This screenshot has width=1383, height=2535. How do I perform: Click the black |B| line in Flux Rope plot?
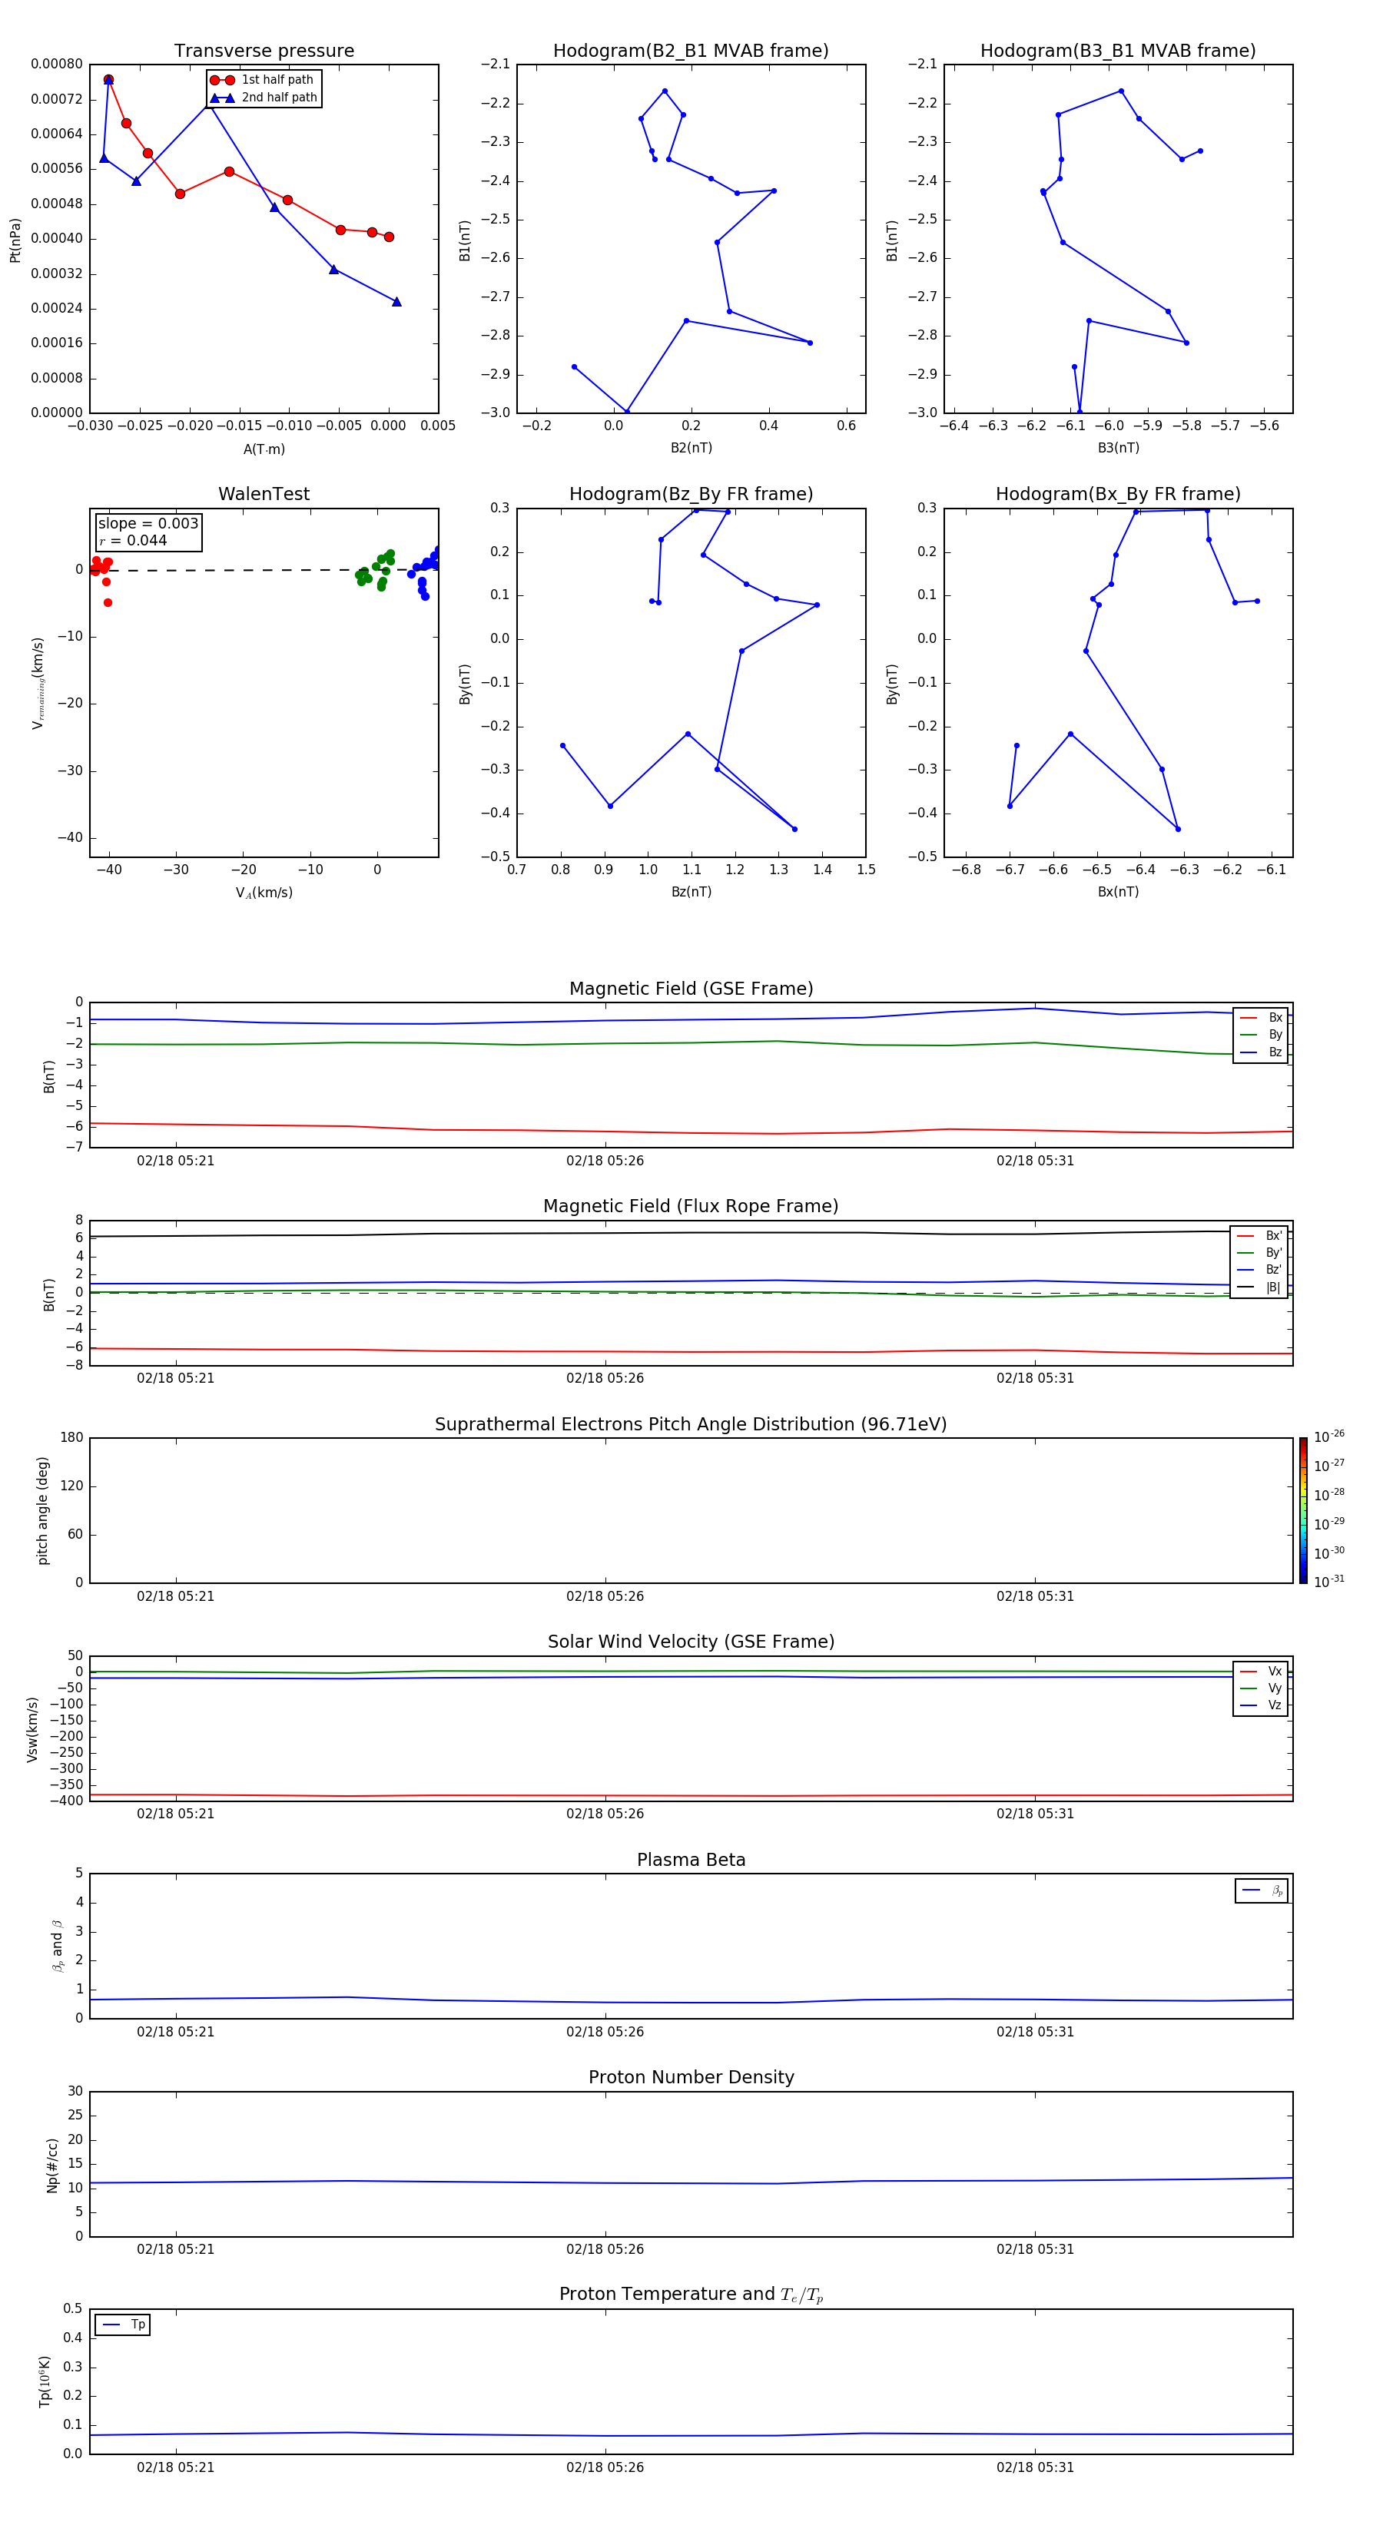click(691, 1233)
